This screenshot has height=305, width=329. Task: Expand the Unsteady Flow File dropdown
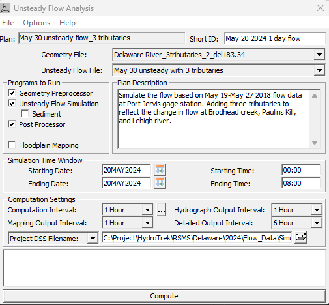pos(319,70)
